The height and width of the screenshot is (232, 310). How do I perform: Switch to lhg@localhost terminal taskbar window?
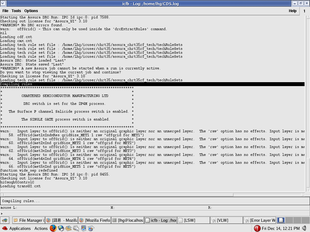point(128,220)
